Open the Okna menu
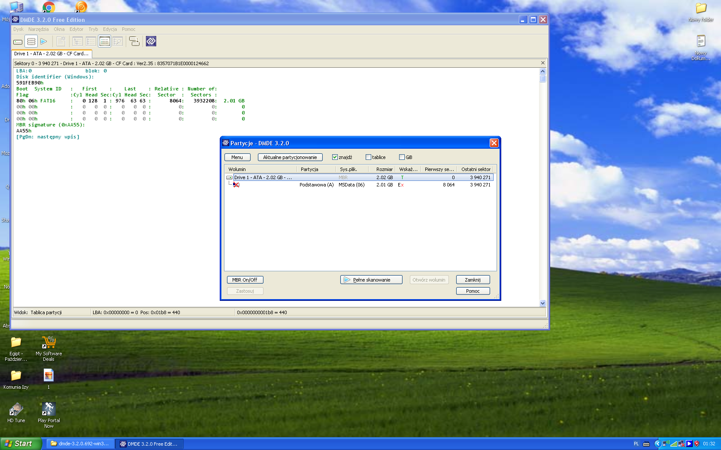This screenshot has width=721, height=450. pos(59,29)
